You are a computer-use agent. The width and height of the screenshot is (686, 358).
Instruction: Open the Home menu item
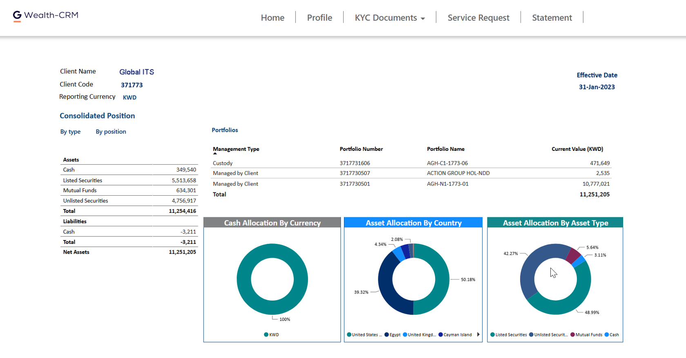point(273,18)
